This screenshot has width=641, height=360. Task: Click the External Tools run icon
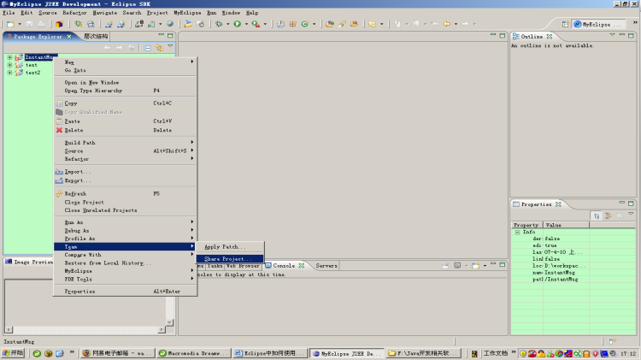coord(256,24)
